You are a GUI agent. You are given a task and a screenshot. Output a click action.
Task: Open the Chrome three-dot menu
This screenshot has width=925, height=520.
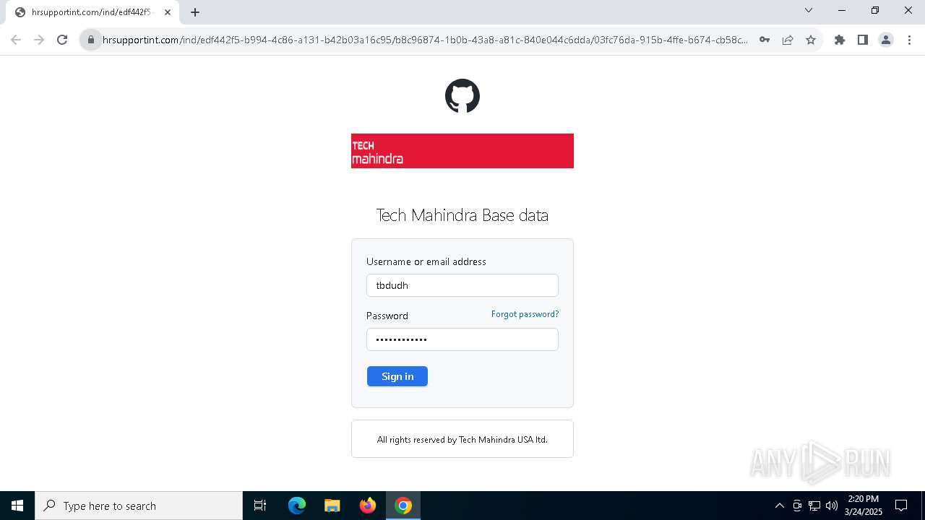coord(909,40)
